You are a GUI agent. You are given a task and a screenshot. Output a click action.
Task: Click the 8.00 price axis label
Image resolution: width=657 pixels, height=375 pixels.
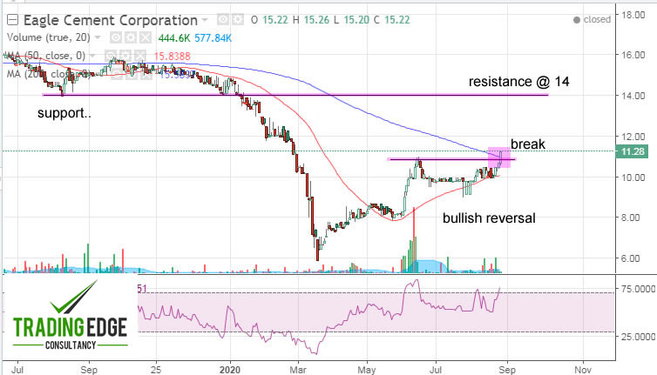pyautogui.click(x=630, y=218)
